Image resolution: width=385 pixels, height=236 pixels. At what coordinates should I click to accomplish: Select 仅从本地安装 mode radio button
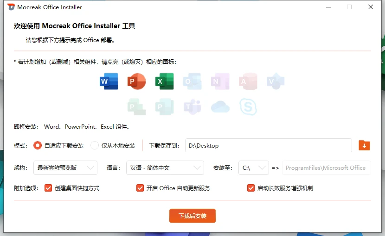point(95,146)
